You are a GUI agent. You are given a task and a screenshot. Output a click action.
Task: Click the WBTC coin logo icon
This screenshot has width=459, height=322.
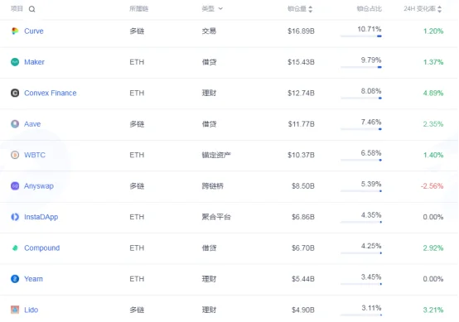(15, 155)
